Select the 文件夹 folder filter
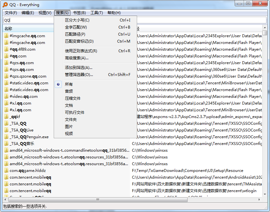 click(95, 119)
